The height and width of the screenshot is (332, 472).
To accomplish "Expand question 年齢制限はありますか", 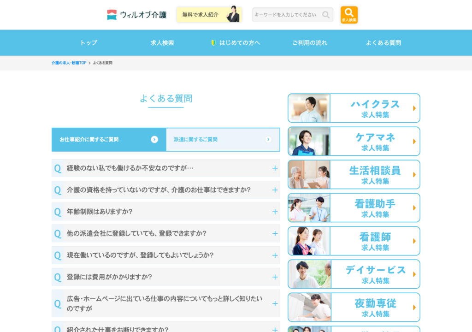I will [166, 212].
